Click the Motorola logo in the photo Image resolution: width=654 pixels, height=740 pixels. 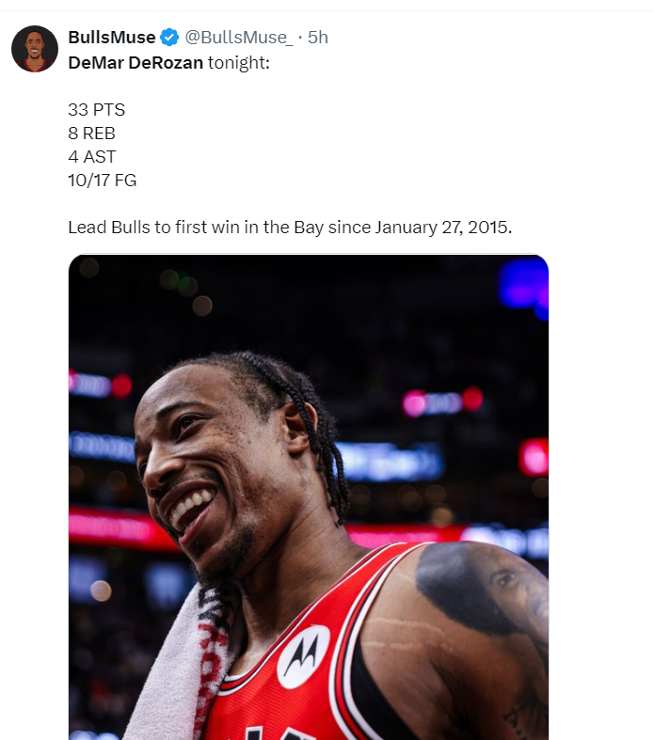coord(303,657)
